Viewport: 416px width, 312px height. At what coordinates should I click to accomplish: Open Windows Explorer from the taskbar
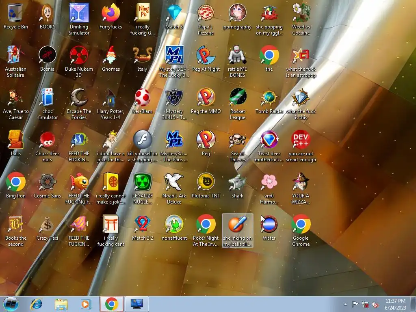pyautogui.click(x=61, y=304)
